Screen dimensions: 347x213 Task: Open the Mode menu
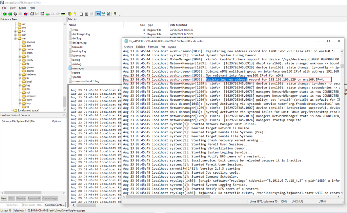click(22, 7)
